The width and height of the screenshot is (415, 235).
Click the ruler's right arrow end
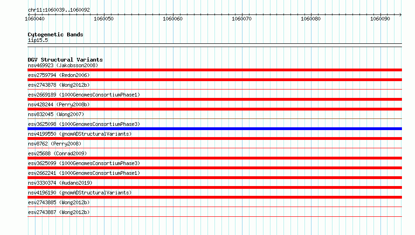click(401, 14)
